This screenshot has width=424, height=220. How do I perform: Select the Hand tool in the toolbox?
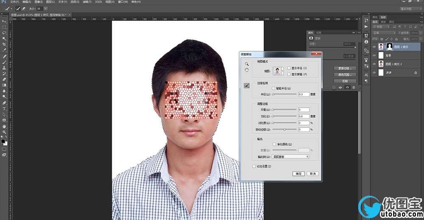pyautogui.click(x=4, y=126)
